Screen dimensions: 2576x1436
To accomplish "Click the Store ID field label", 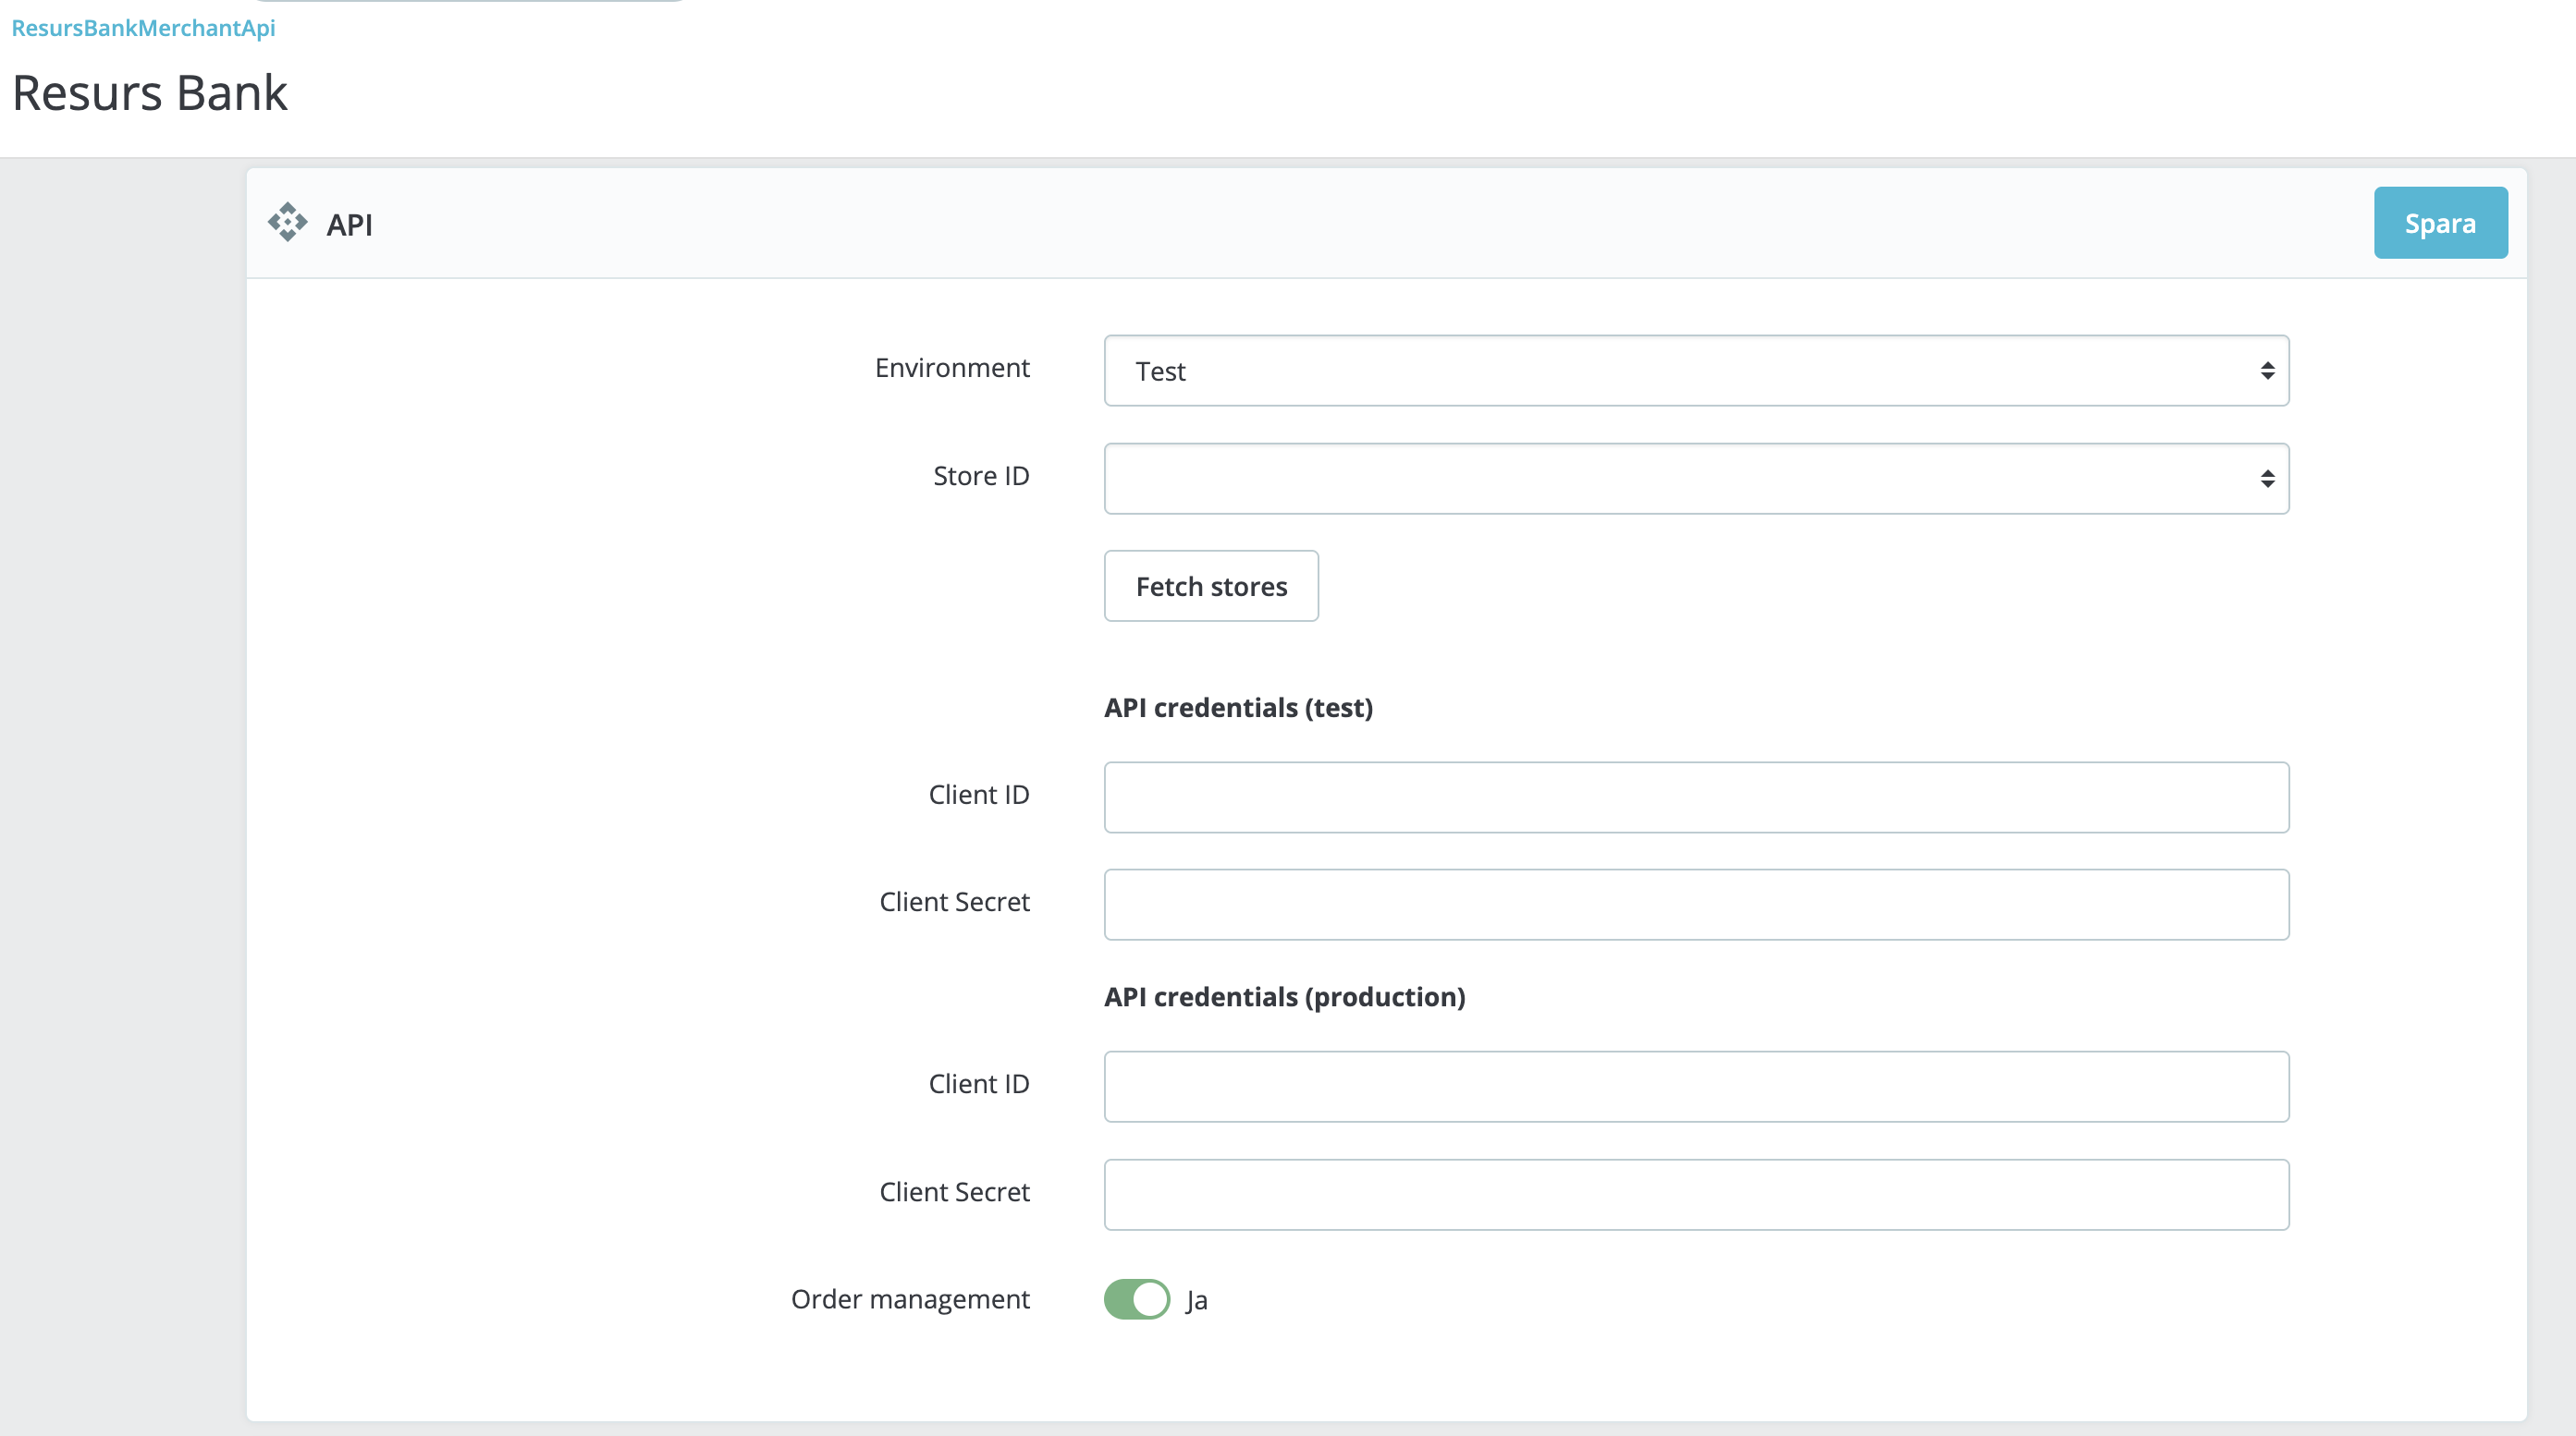I will 981,476.
